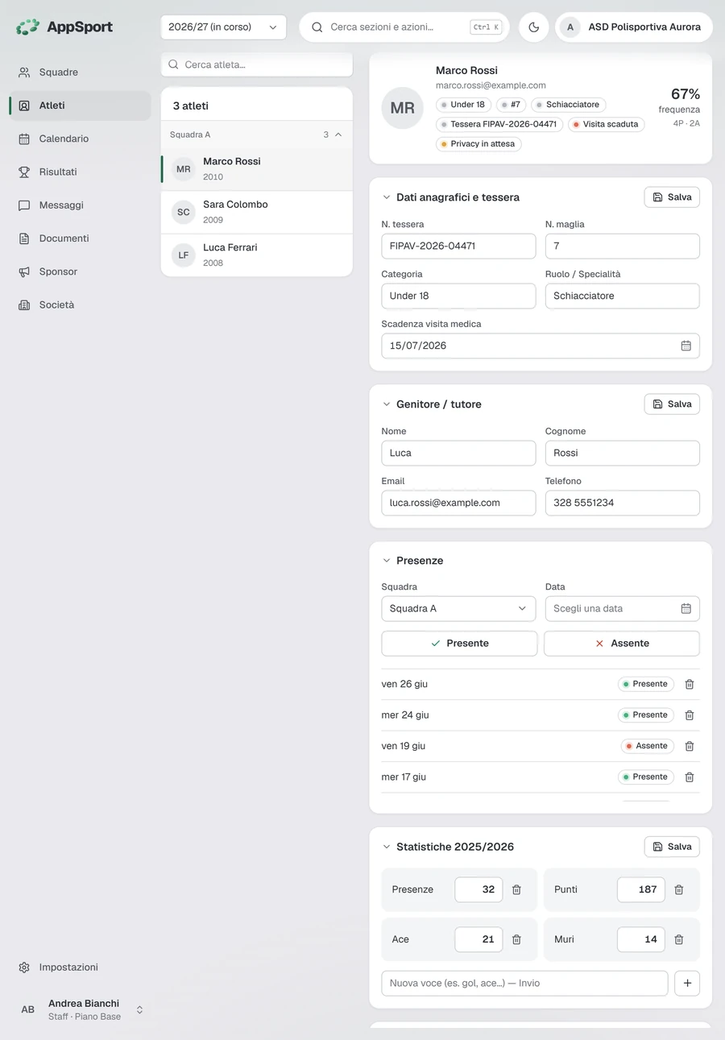Open calendar picker for Scadenza visita medica

tap(686, 346)
